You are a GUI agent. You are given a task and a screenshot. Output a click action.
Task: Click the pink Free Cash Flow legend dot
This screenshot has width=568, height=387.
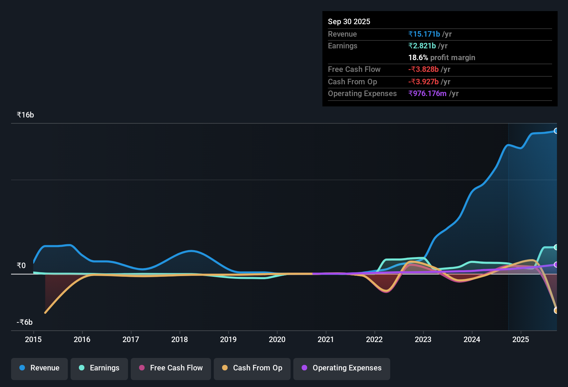click(141, 368)
